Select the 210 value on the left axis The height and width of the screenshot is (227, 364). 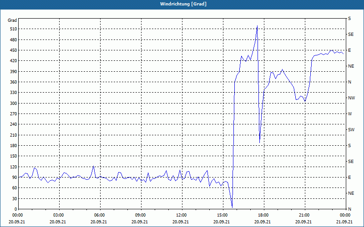13,135
